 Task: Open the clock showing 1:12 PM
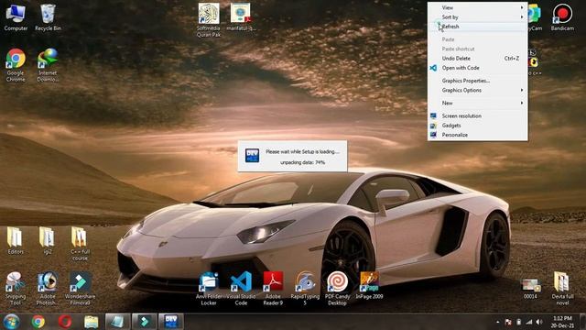[x=562, y=322]
